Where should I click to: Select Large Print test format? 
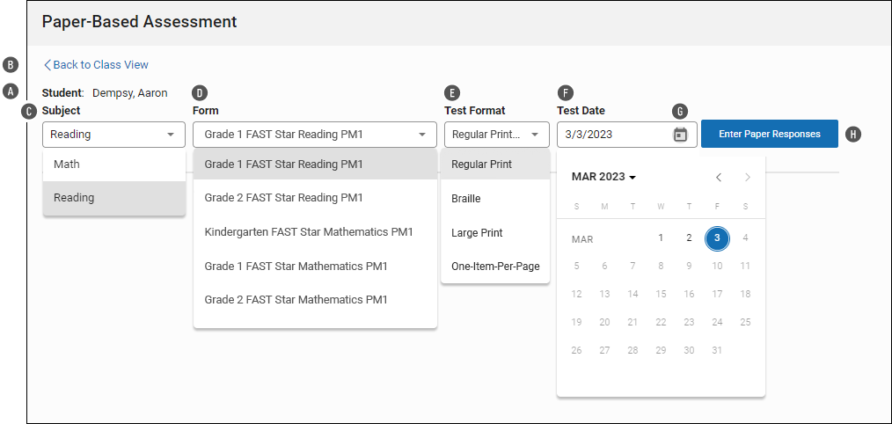495,233
